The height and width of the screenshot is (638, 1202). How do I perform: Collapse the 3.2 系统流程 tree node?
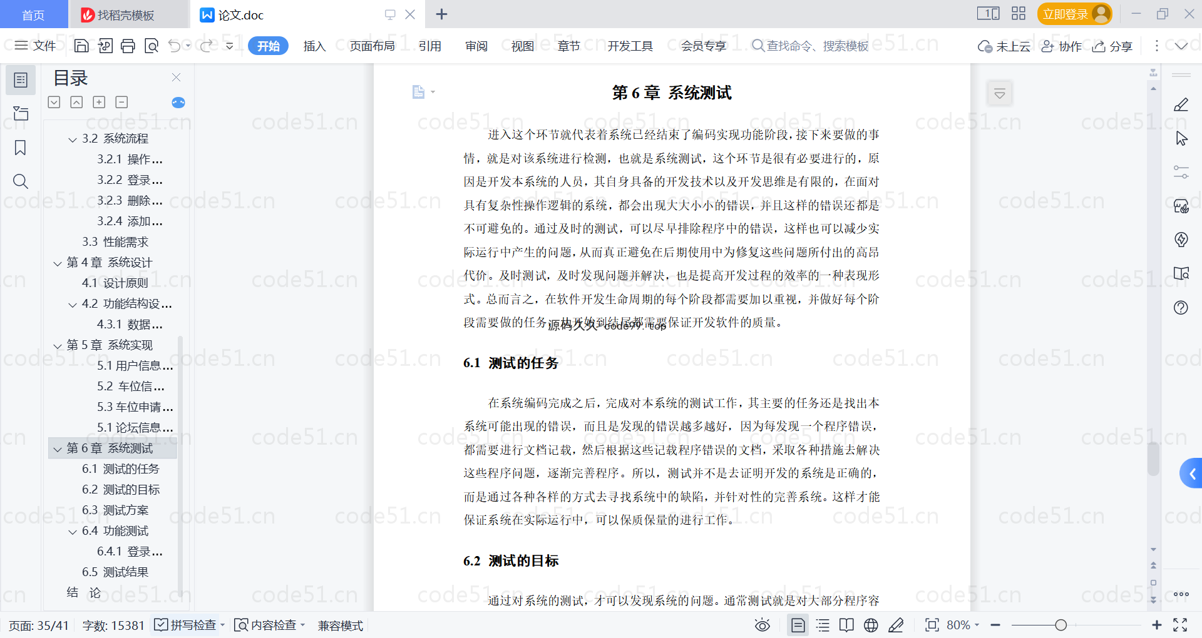73,139
